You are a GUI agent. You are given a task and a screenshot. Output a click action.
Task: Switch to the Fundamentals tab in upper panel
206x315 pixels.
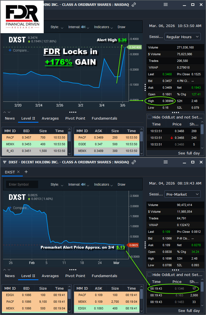pyautogui.click(x=104, y=118)
